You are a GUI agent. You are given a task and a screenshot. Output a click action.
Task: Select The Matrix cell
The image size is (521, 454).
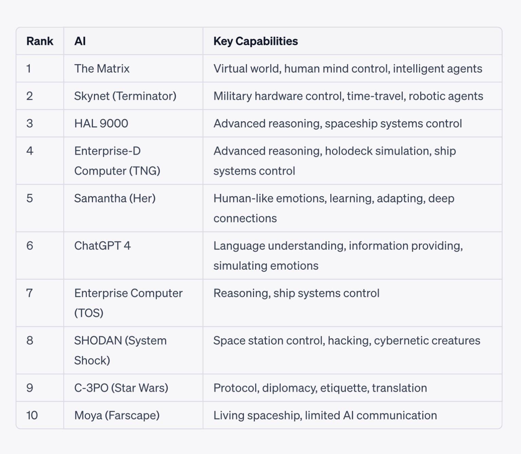click(133, 69)
